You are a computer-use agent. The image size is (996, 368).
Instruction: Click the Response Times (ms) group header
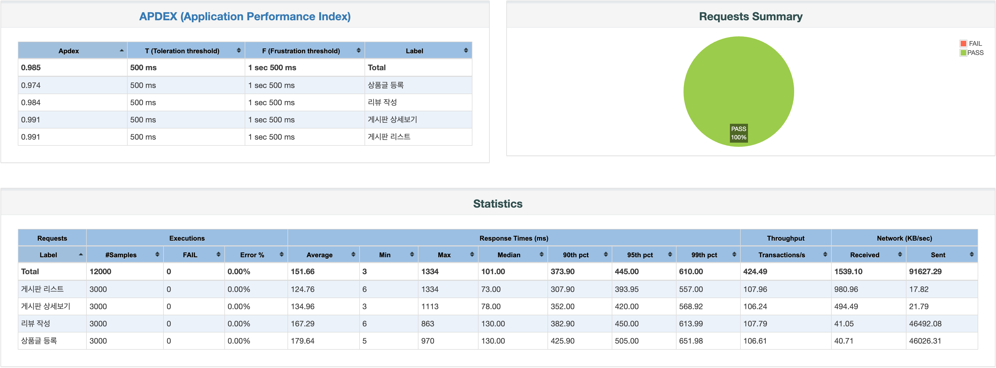(514, 238)
